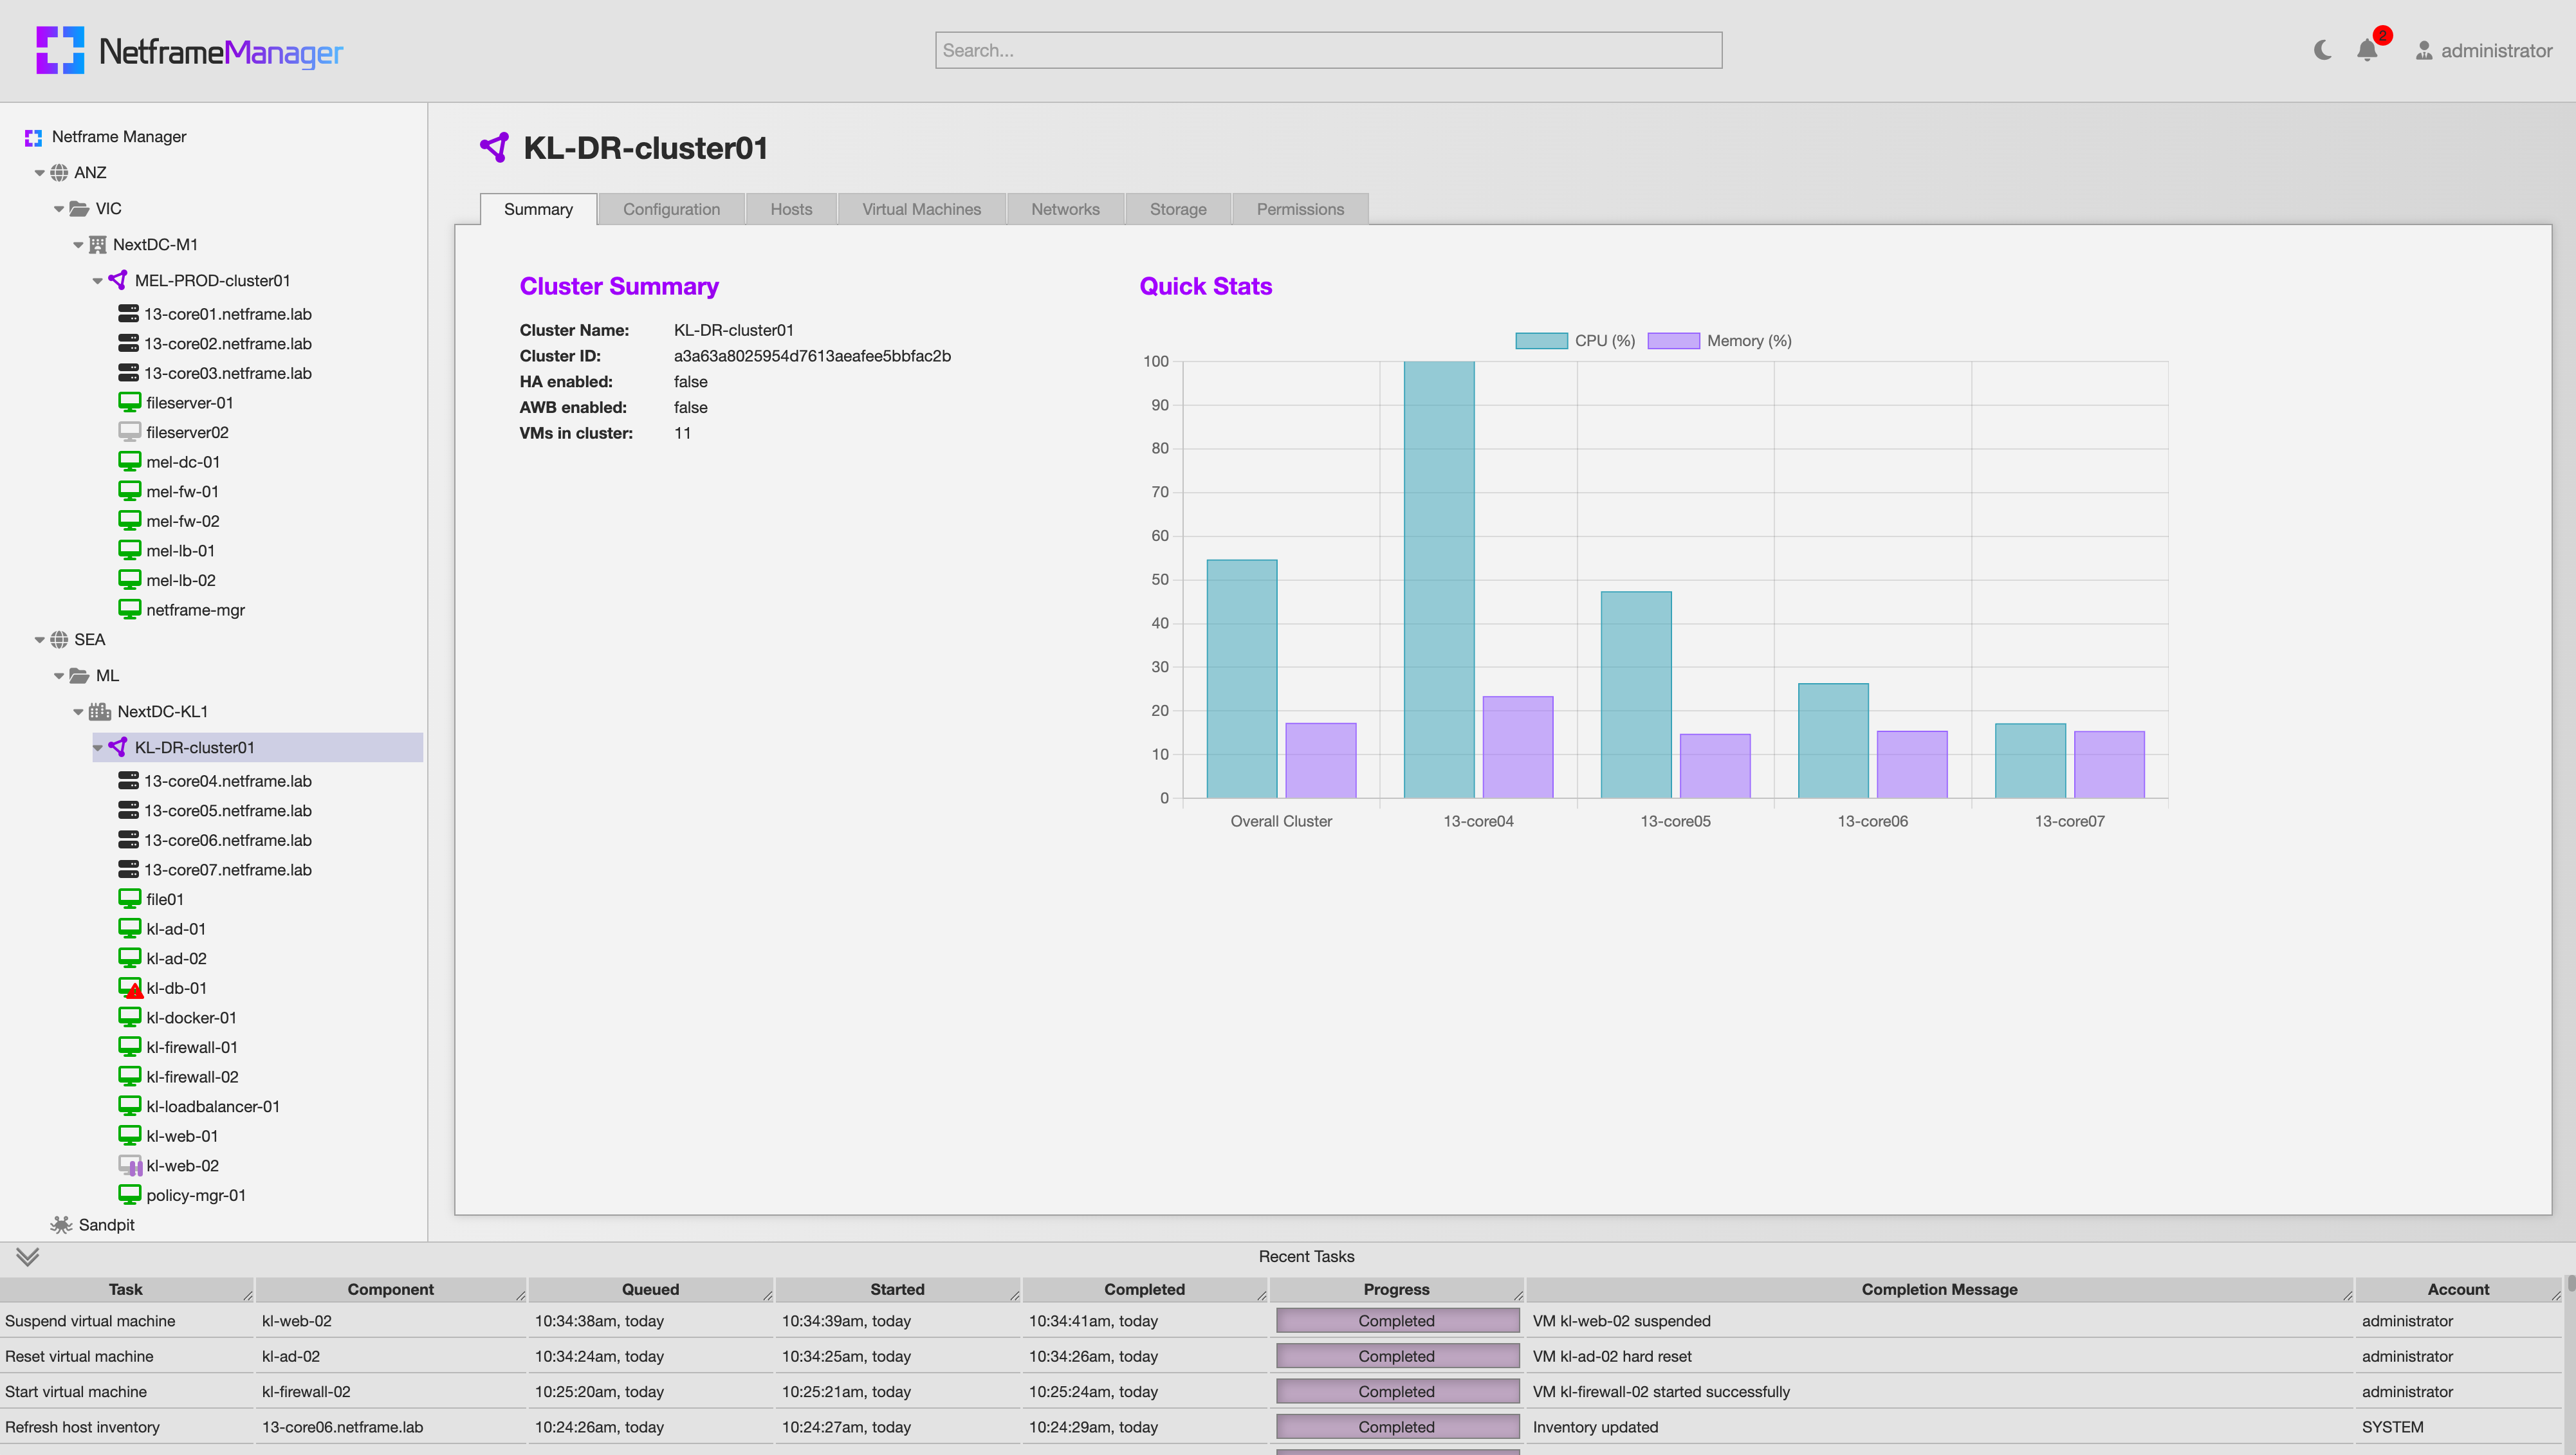Click Completed progress for kl-web-02 task

[1397, 1321]
